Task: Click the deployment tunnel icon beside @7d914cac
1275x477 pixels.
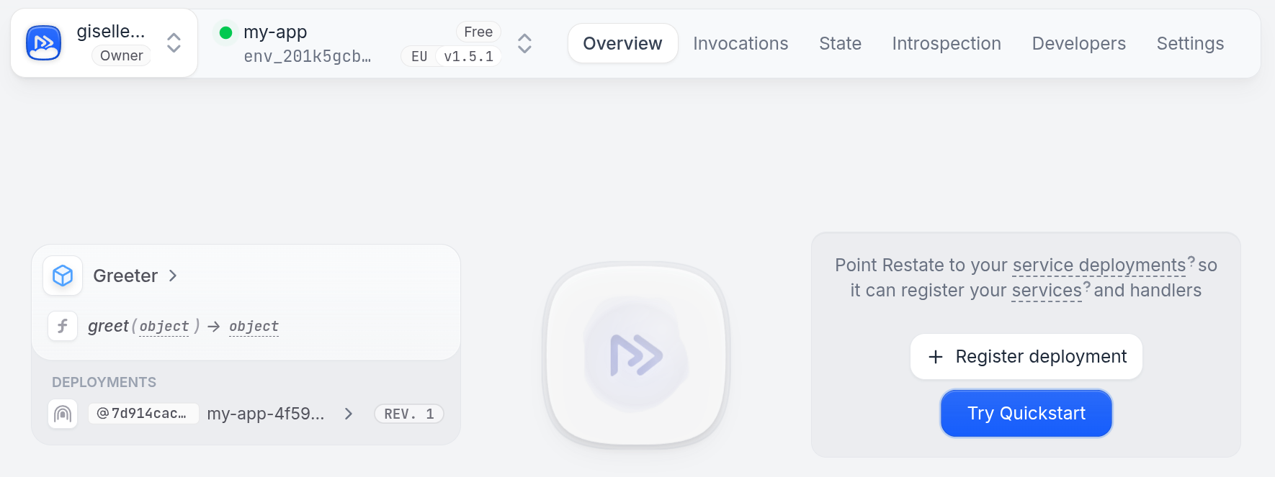Action: 63,414
